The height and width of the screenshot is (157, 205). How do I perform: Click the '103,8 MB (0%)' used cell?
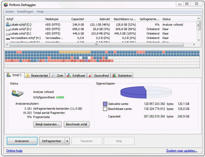(101, 34)
